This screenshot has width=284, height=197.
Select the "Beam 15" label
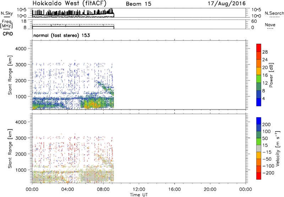[x=138, y=4]
